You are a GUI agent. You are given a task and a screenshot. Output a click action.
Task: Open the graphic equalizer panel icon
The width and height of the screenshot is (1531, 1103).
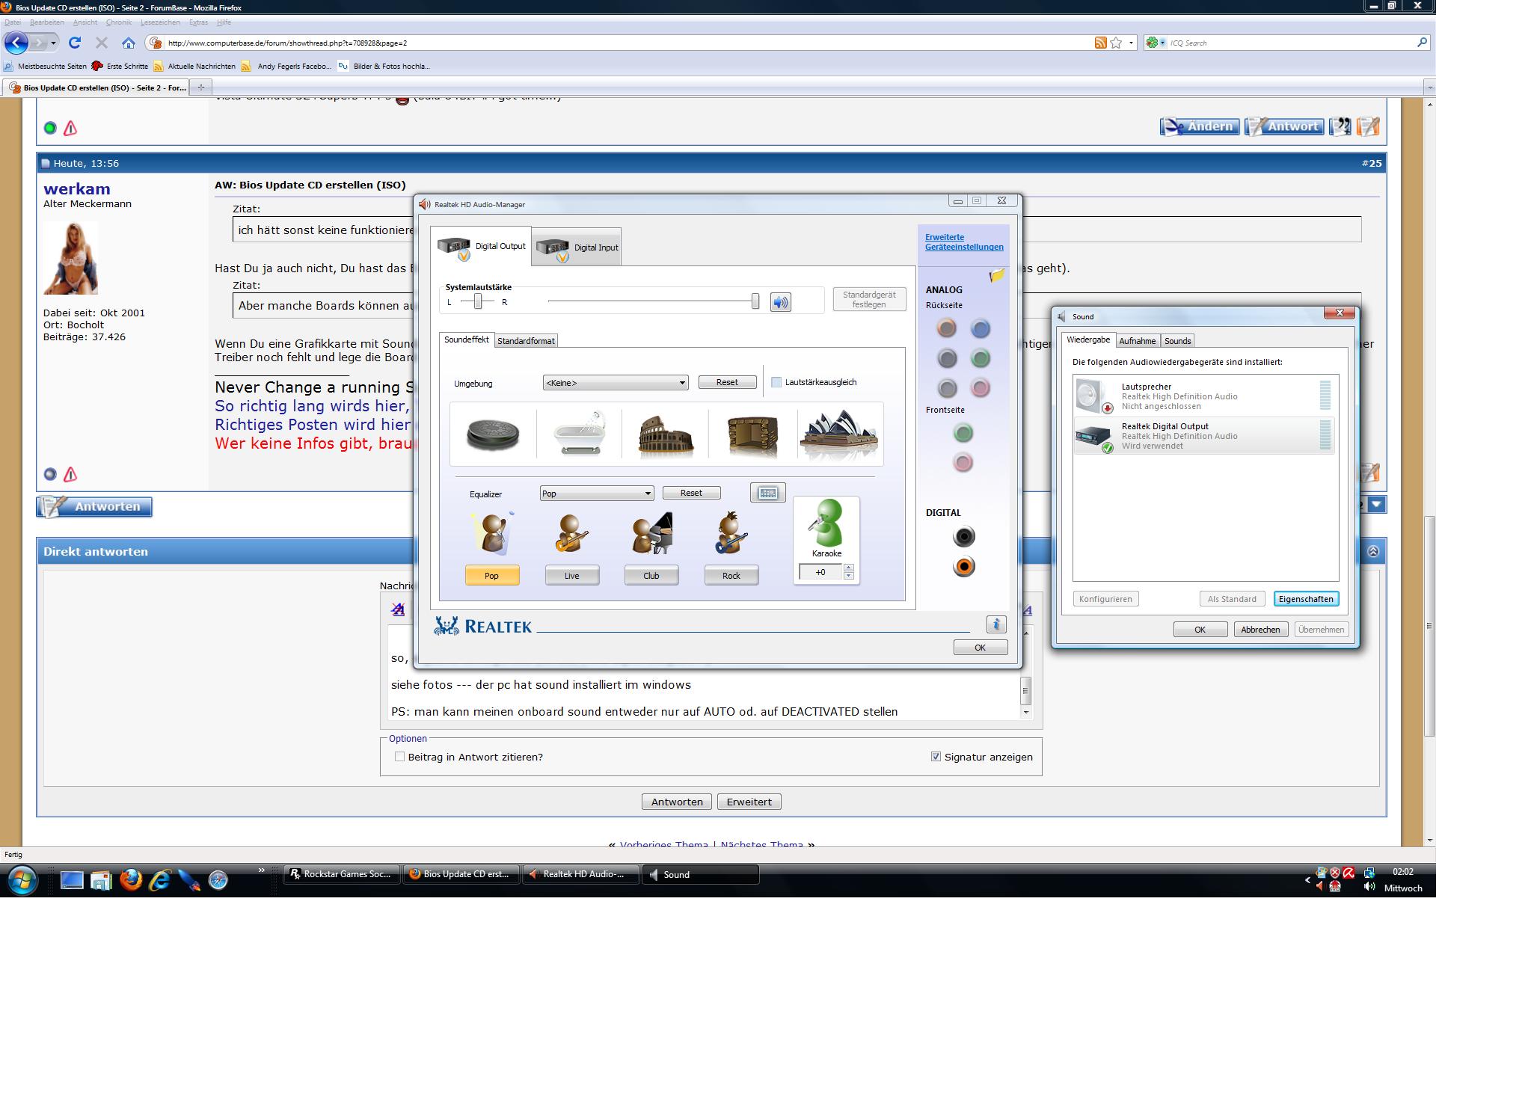767,493
